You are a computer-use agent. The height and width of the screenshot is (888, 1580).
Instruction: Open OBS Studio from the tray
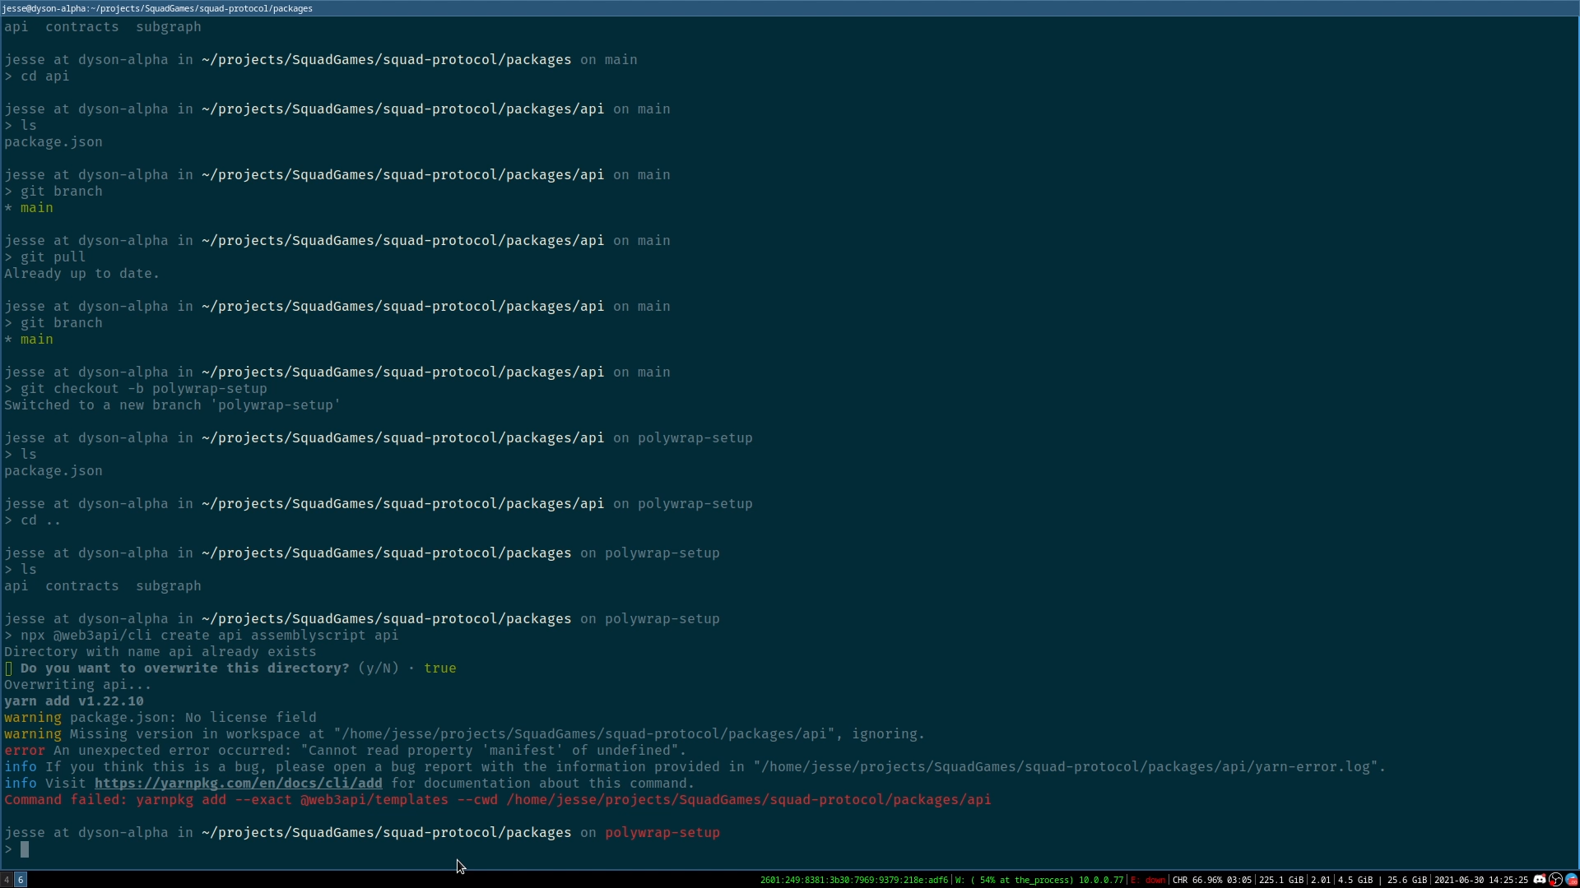pyautogui.click(x=1555, y=880)
